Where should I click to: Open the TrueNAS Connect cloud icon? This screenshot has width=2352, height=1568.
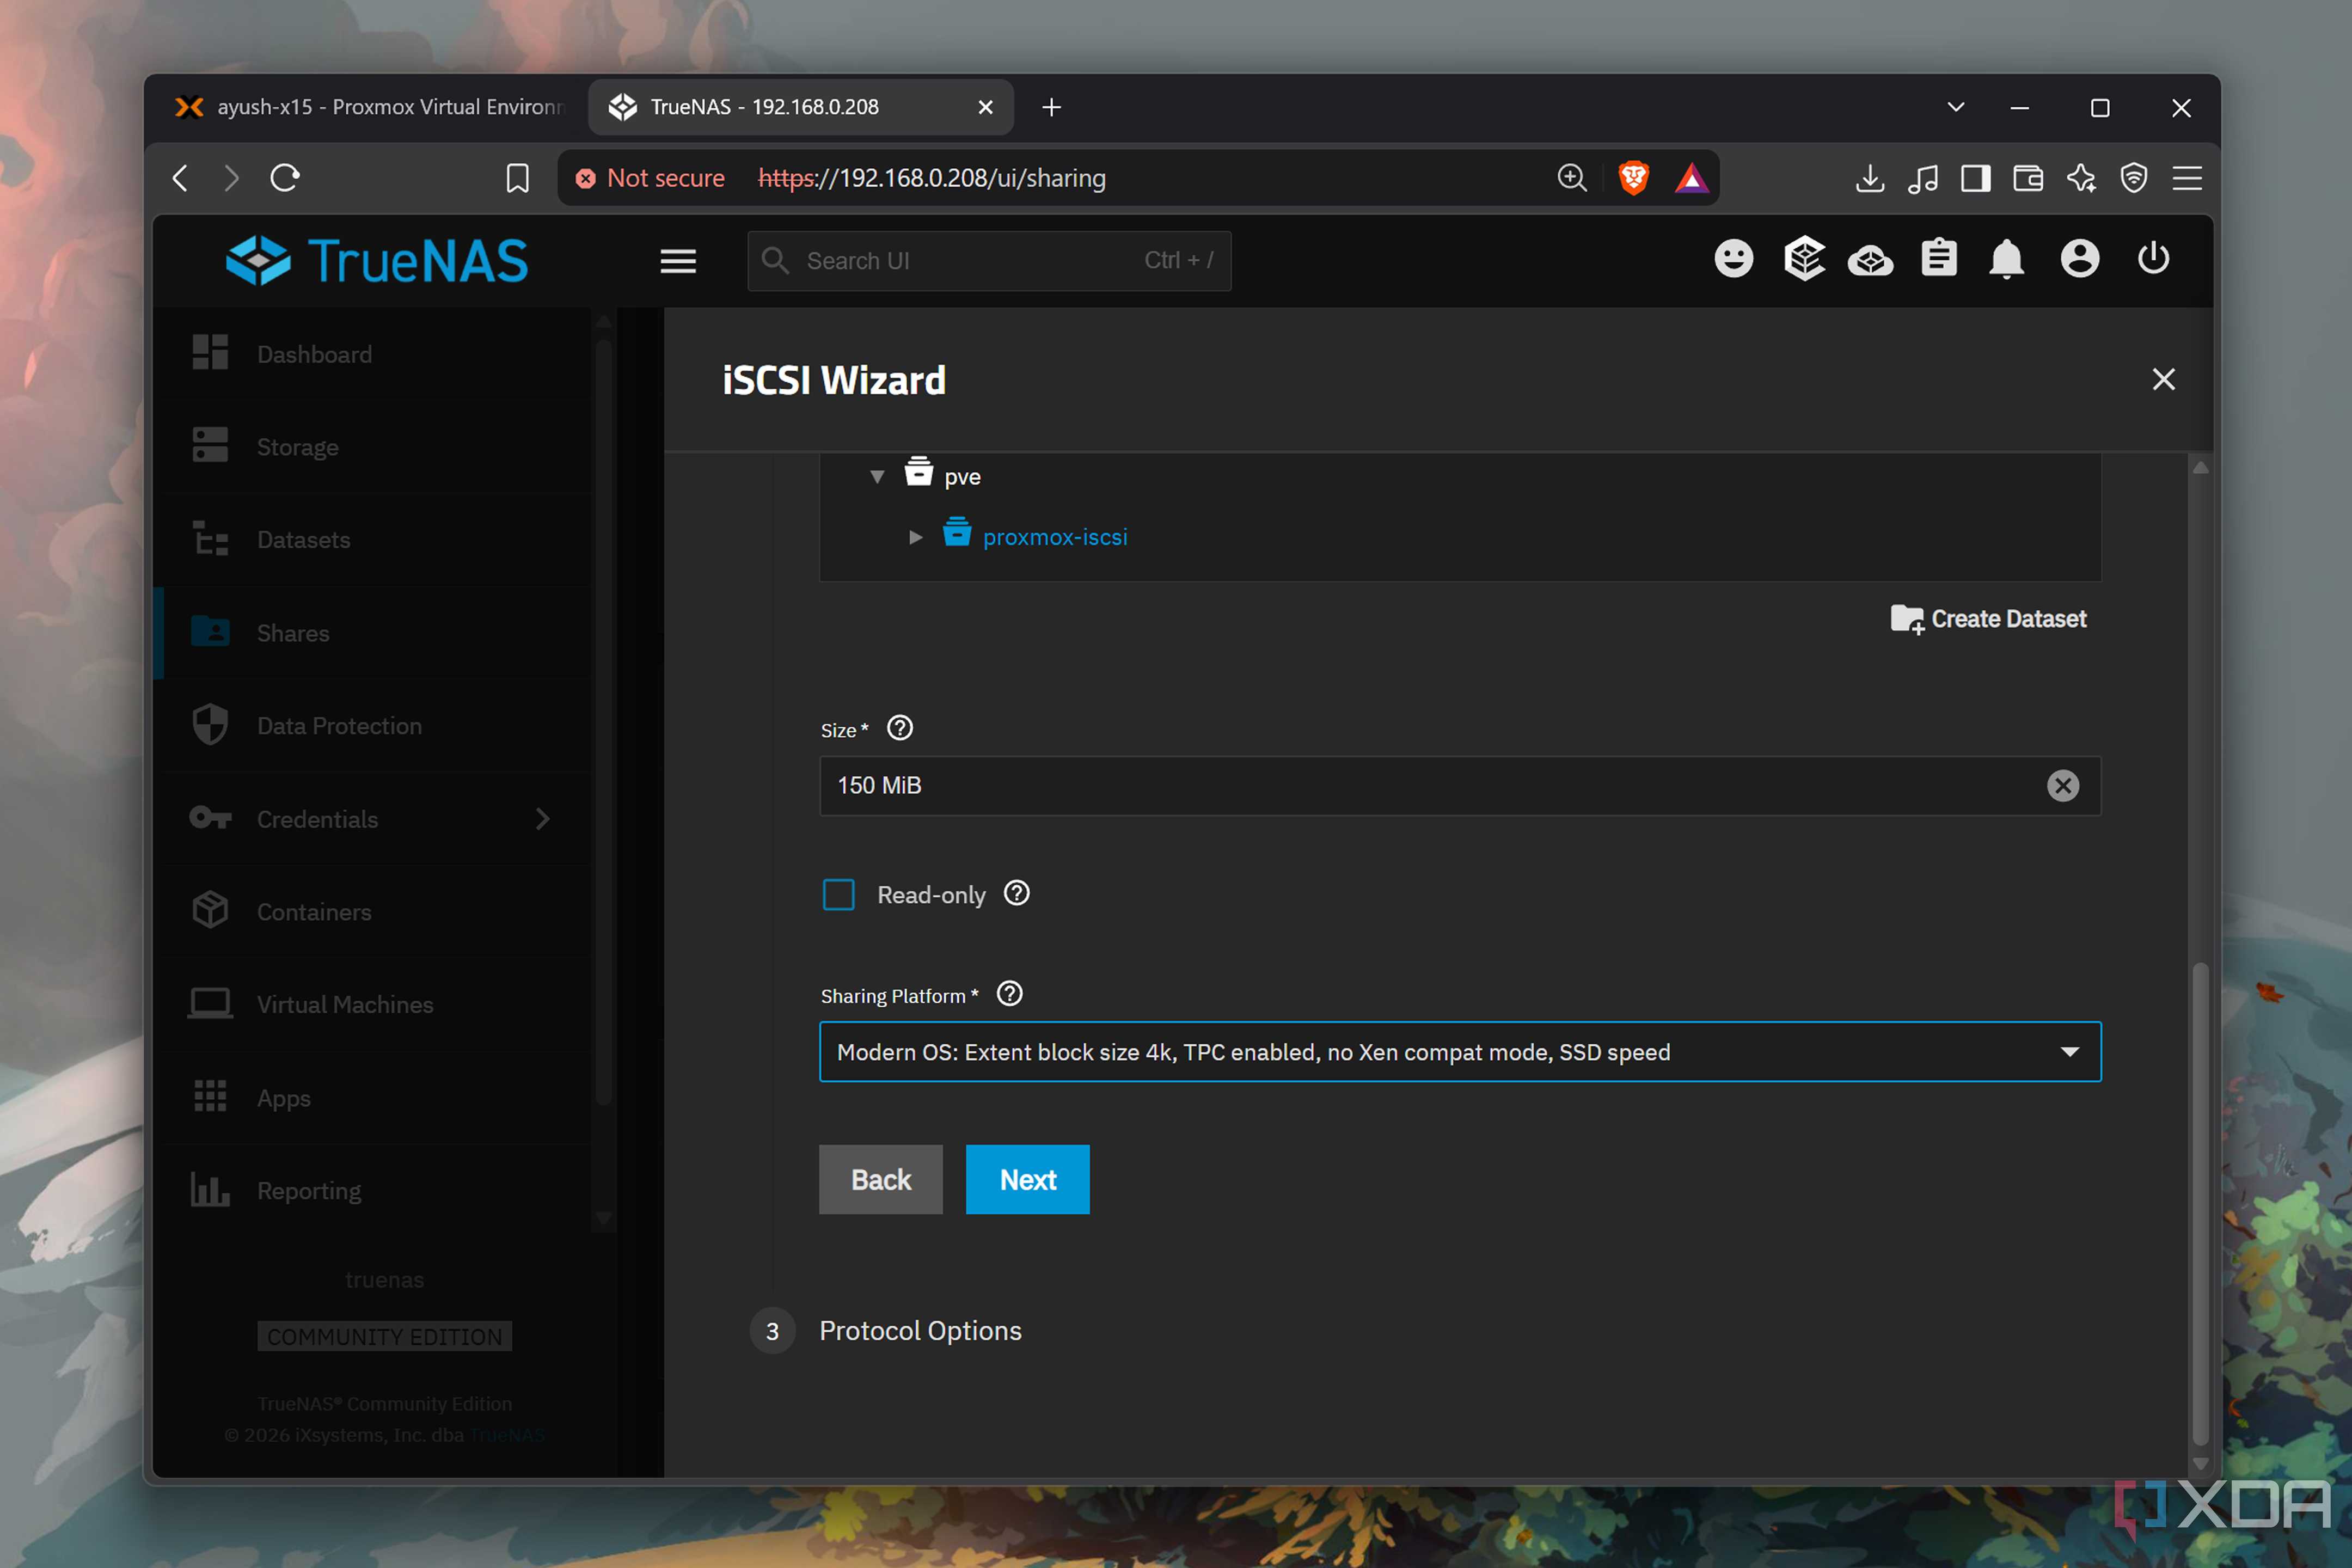point(1870,261)
